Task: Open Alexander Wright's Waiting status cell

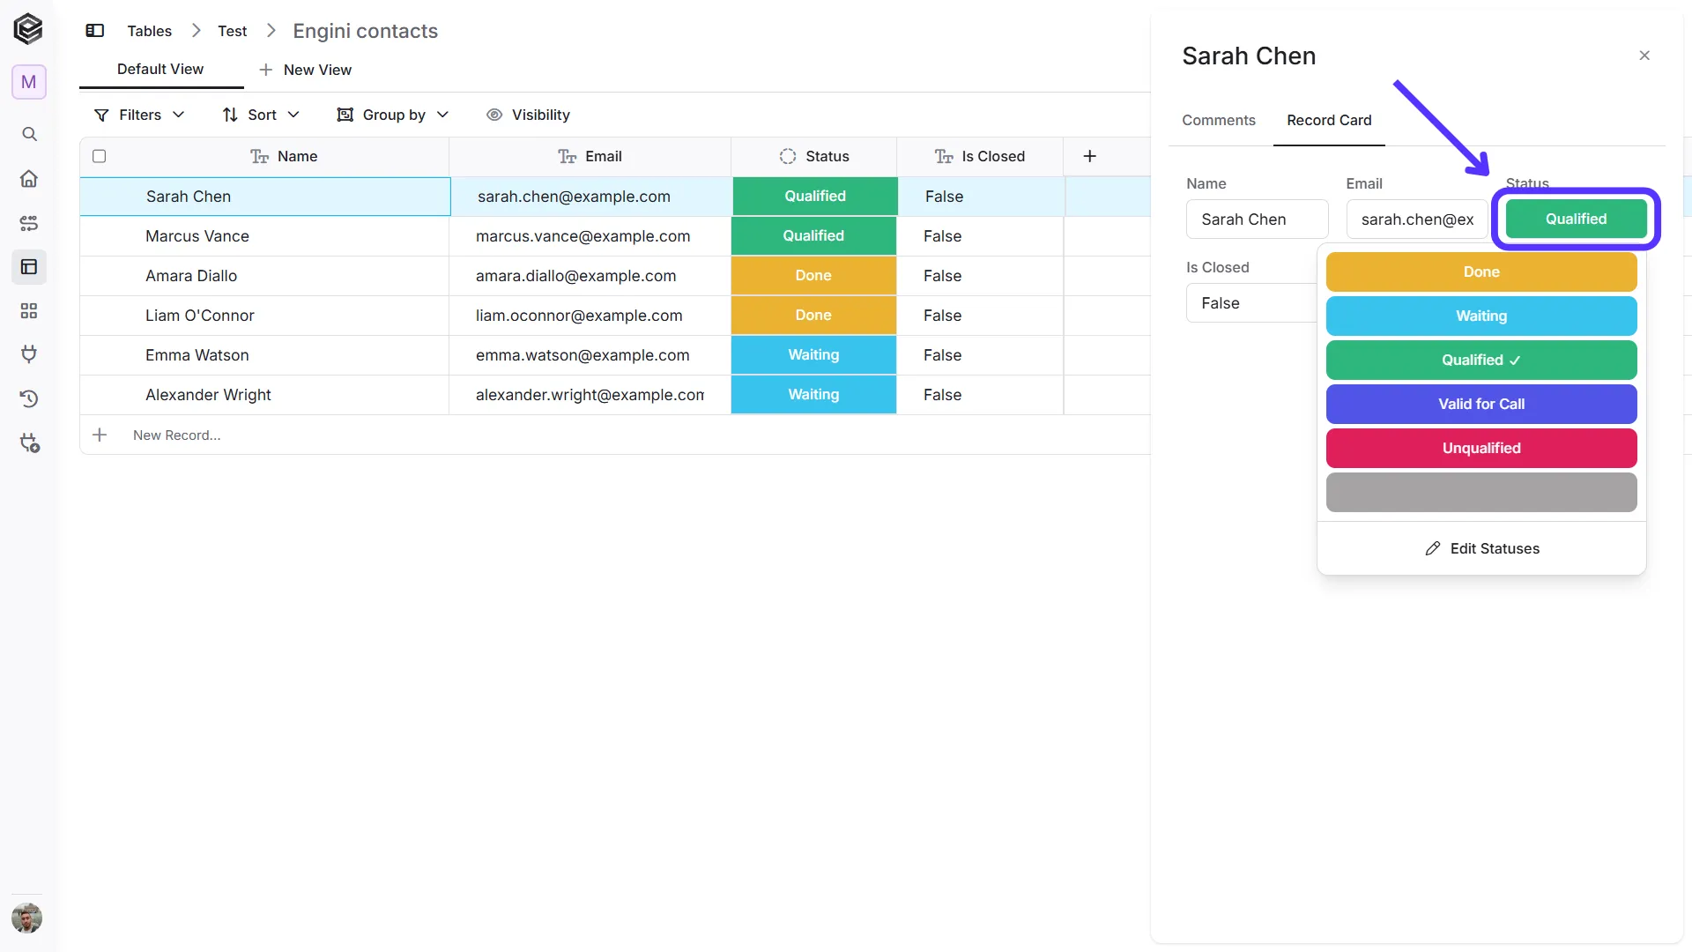Action: click(813, 395)
